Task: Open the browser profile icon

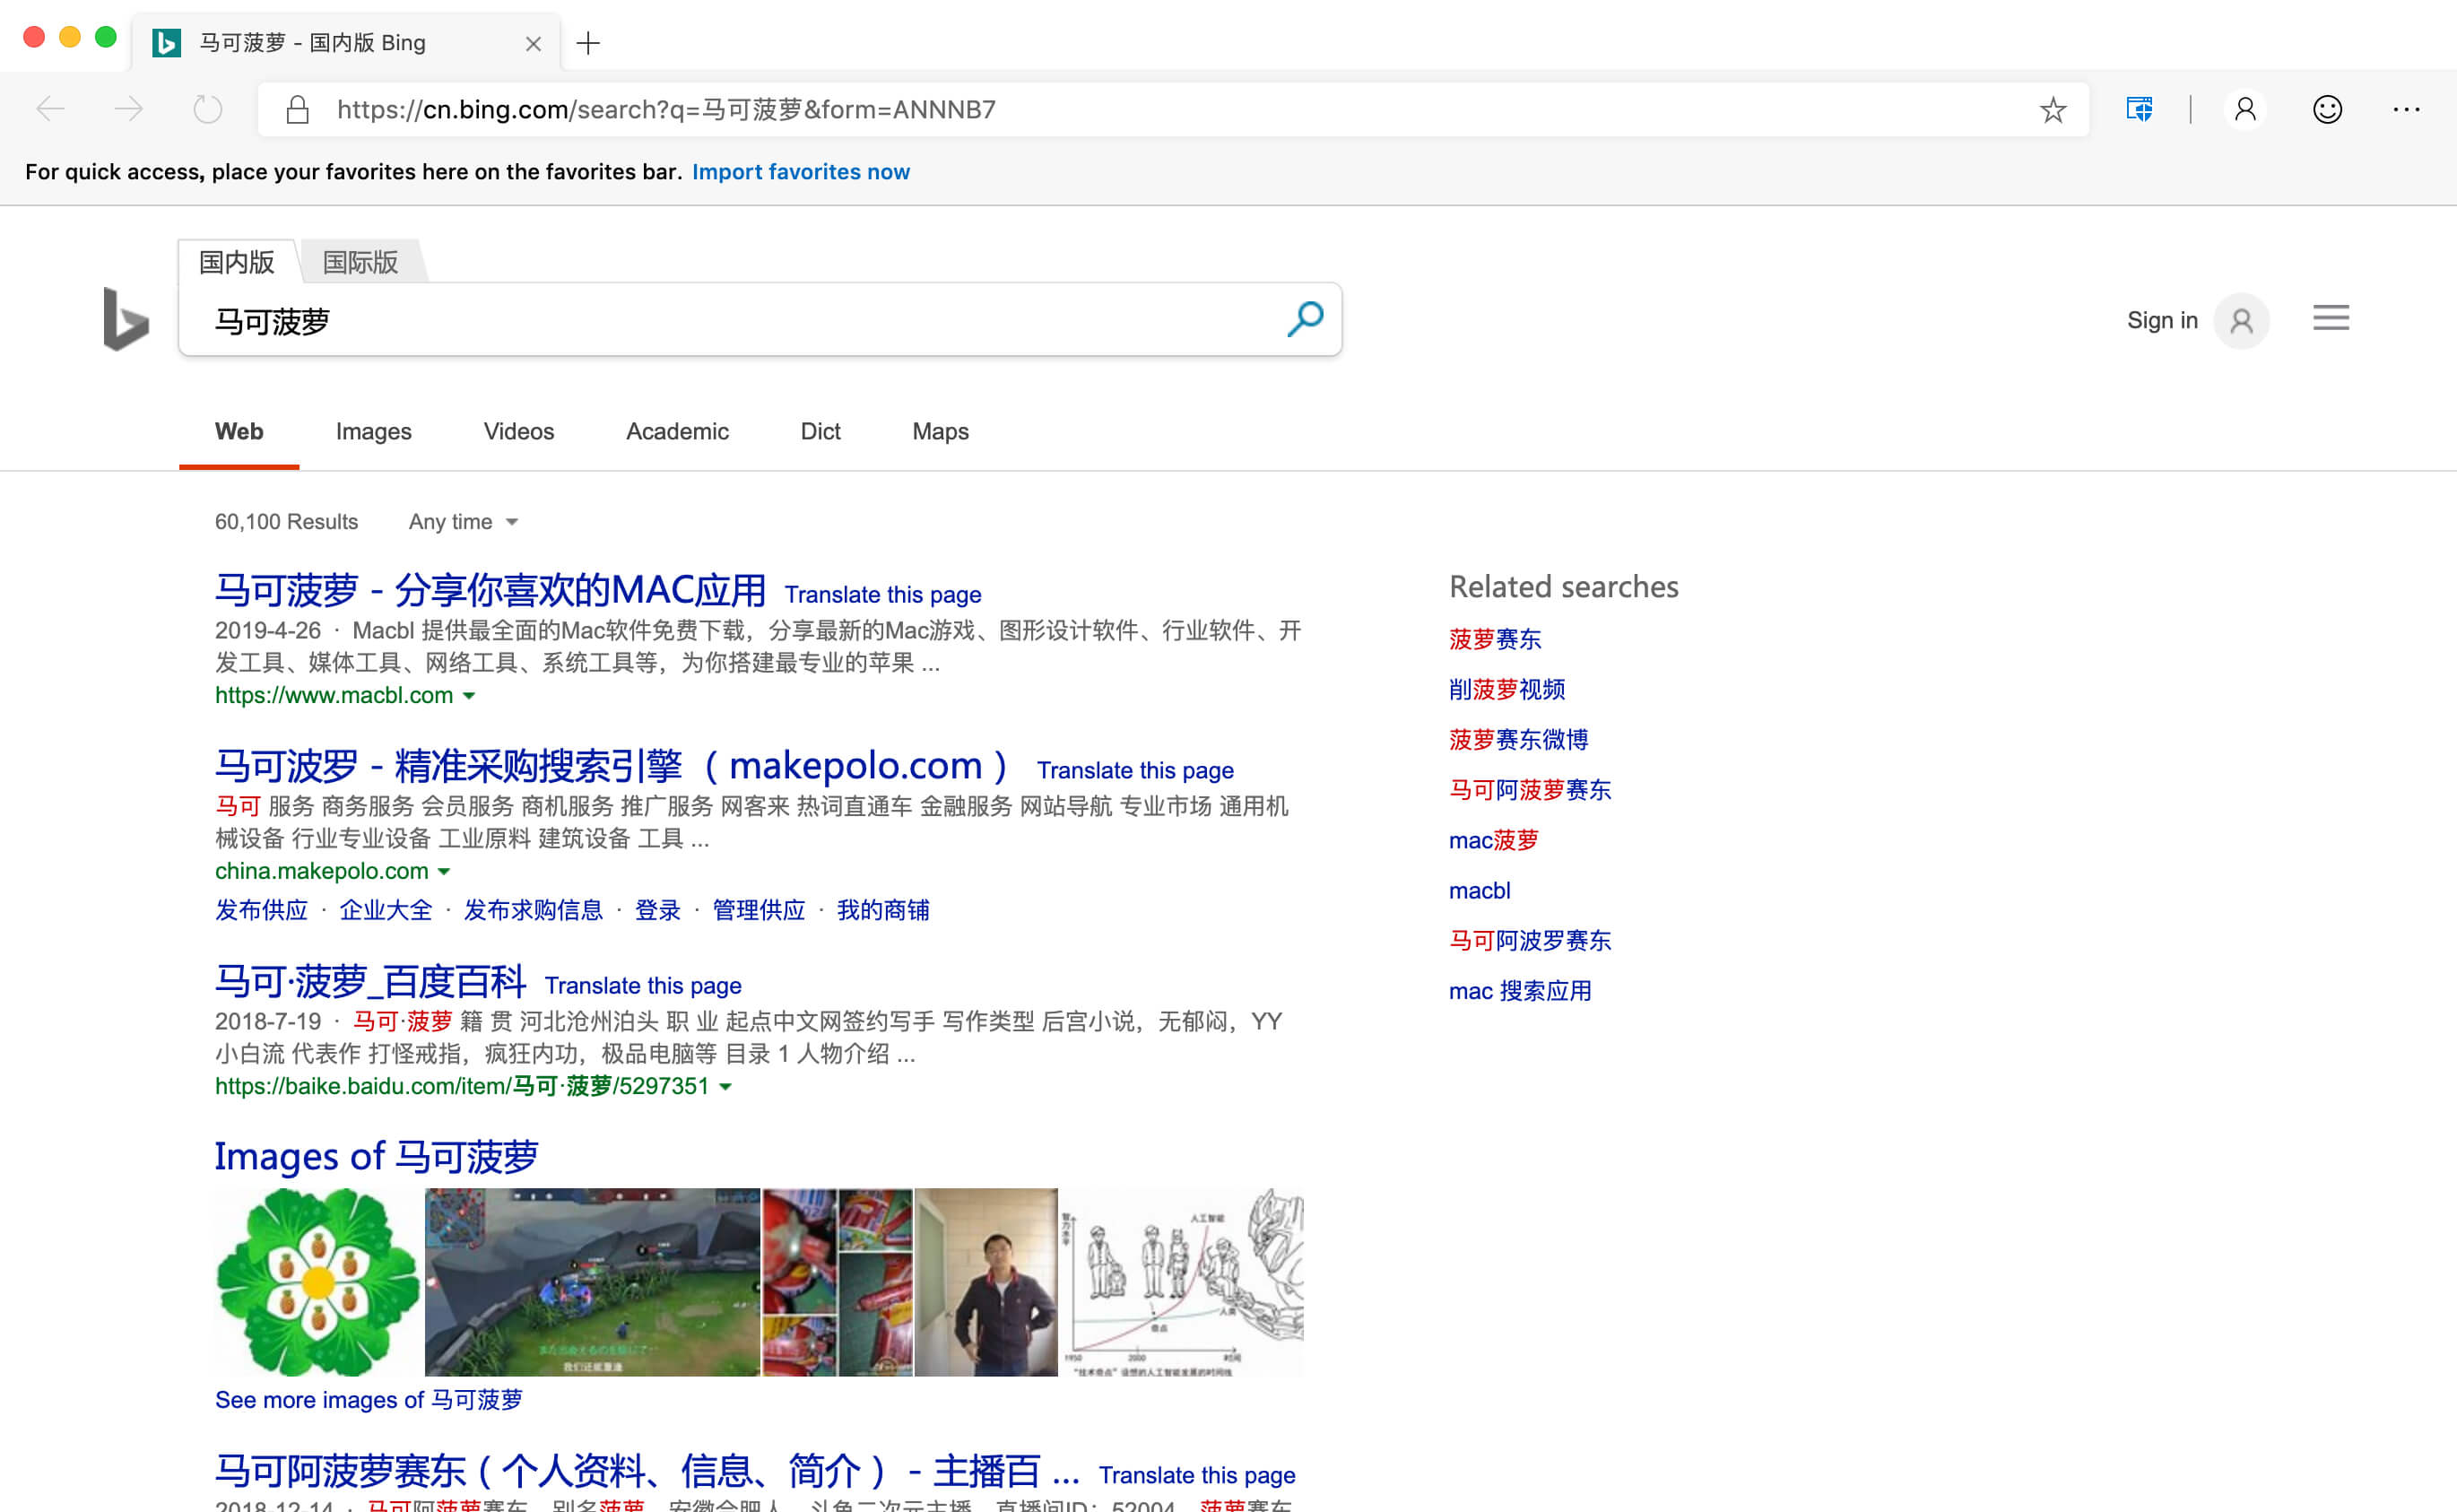Action: point(2245,109)
